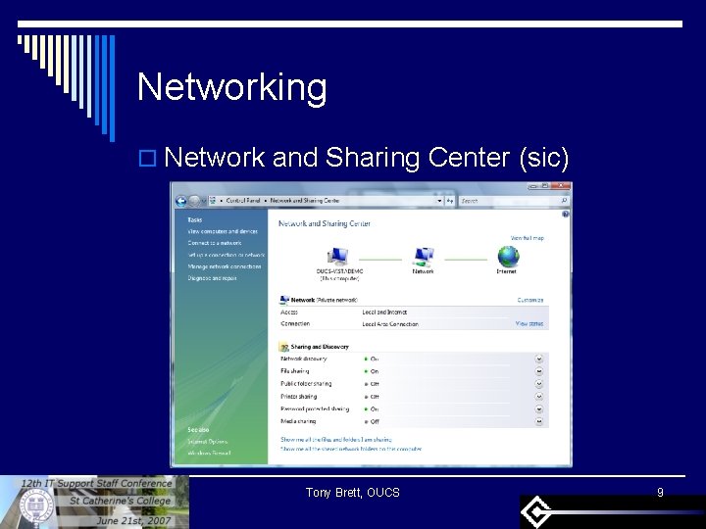This screenshot has height=529, width=706.
Task: Click Network and Sharing Center breadcrumb
Action: 304,201
